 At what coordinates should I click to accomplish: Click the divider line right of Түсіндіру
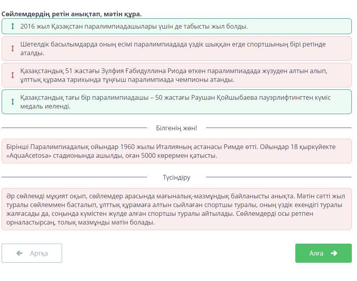[x=279, y=177]
